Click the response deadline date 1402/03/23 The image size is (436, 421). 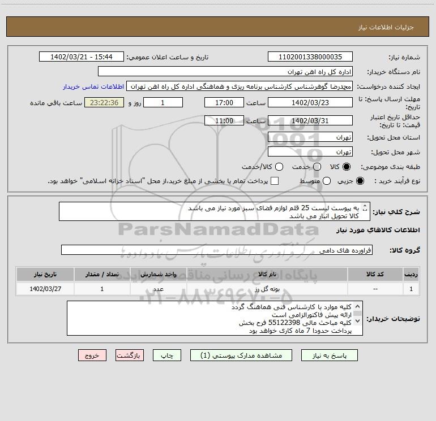coord(310,102)
